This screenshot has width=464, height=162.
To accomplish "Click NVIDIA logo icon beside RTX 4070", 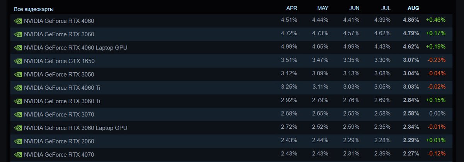I will pos(18,155).
